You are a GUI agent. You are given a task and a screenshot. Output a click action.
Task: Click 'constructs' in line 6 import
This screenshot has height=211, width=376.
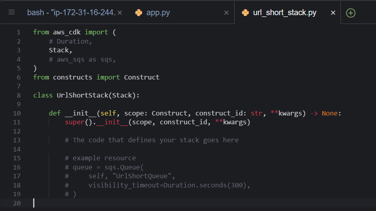pos(72,77)
